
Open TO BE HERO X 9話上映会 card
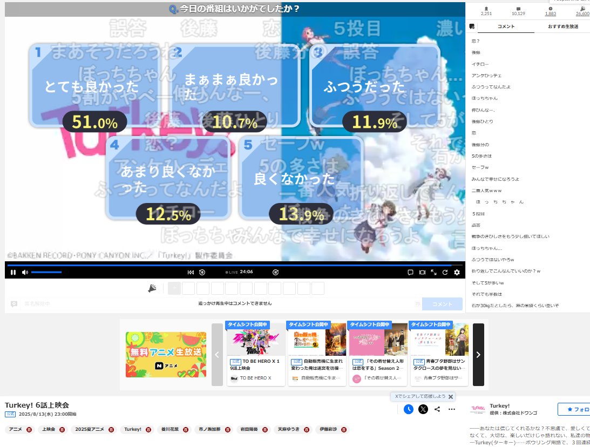click(x=256, y=353)
